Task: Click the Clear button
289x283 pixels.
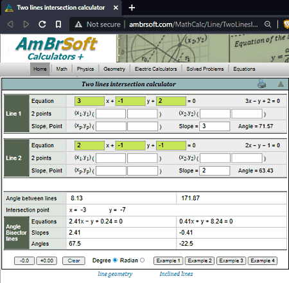Action: click(x=74, y=260)
